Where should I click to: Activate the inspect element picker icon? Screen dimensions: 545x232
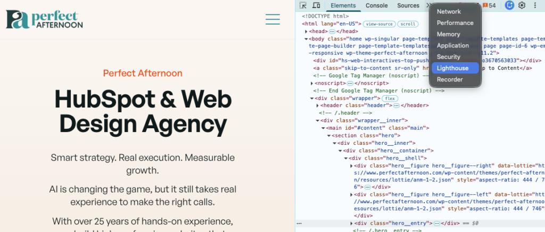click(x=303, y=5)
